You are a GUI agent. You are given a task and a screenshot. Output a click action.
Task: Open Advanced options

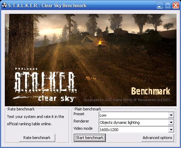(x=157, y=138)
